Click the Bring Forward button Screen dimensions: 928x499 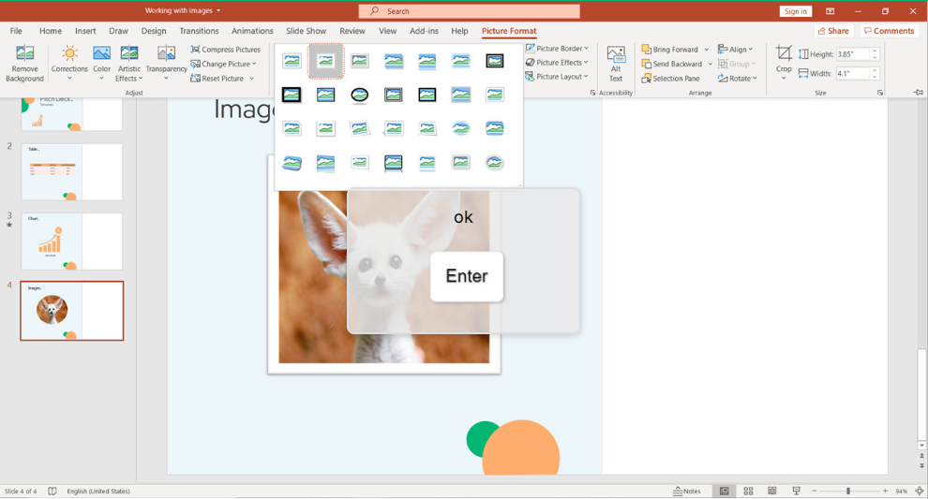click(670, 49)
